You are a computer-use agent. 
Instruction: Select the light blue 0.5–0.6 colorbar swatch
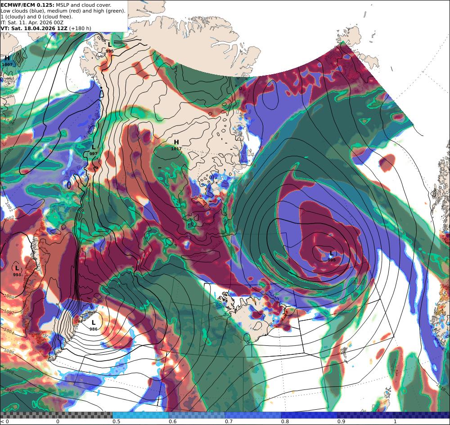[140, 415]
